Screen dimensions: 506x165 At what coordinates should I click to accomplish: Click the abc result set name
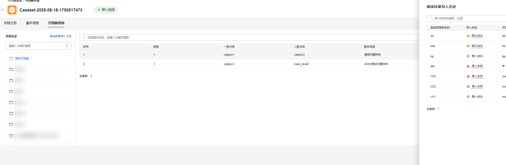point(433,66)
